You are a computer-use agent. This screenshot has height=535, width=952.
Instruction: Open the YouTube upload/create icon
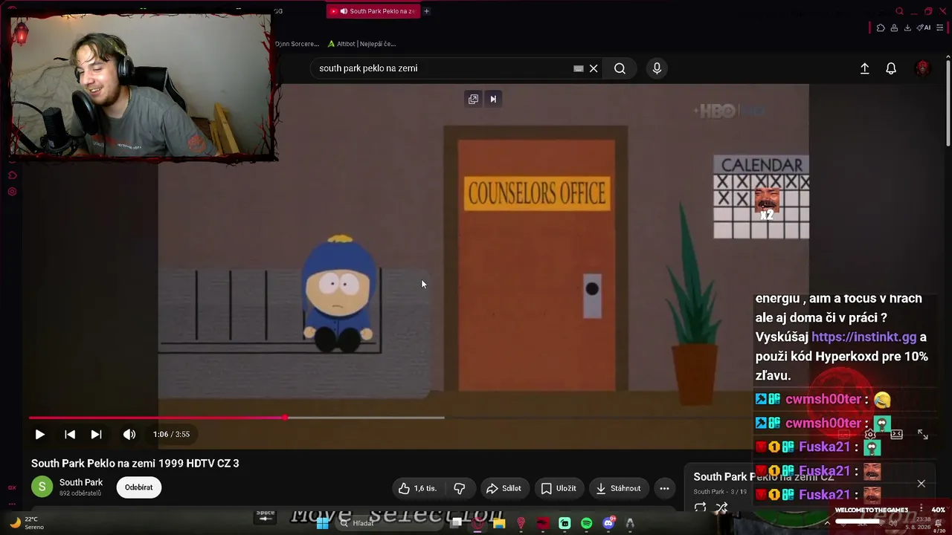[864, 68]
